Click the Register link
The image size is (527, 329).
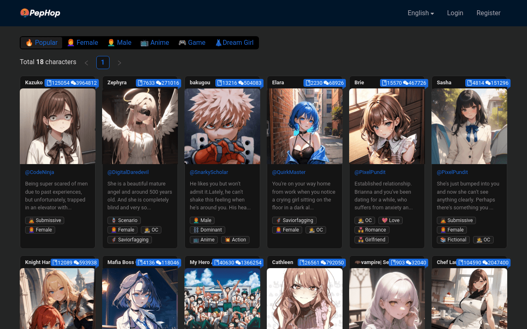[x=488, y=13]
